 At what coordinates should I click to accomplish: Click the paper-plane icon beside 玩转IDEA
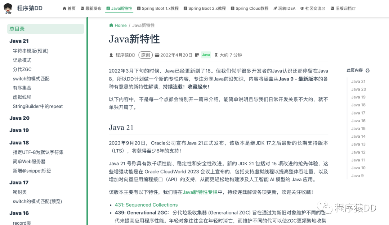(x=275, y=8)
